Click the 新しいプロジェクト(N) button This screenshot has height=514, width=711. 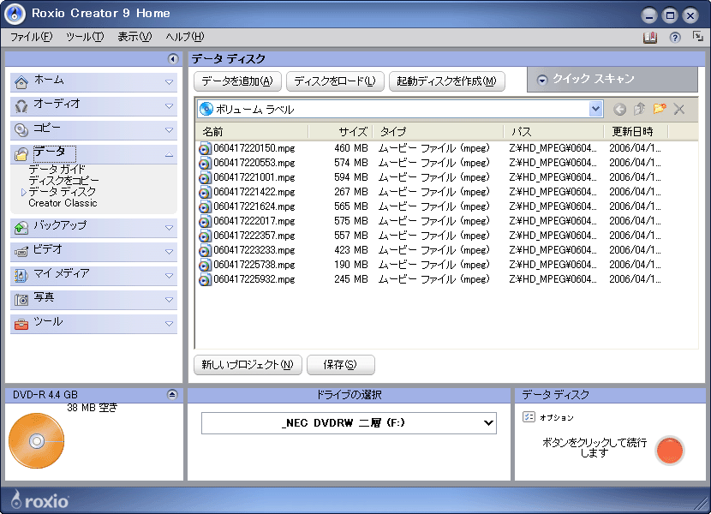[248, 365]
